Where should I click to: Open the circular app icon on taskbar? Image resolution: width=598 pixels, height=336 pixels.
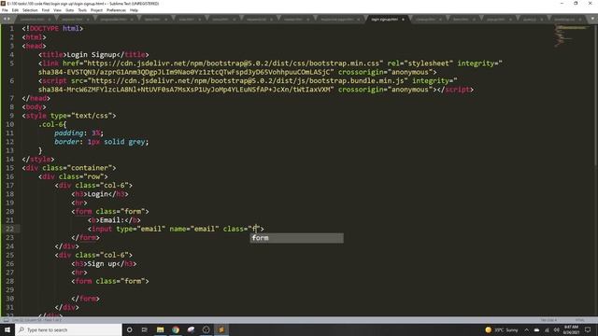point(206,329)
